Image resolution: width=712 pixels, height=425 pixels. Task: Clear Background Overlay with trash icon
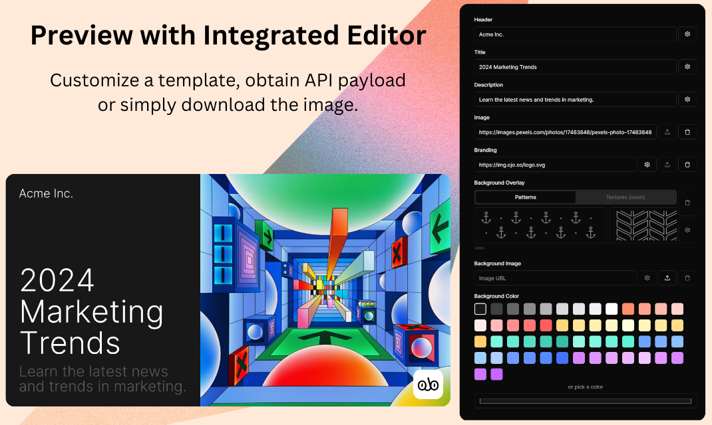687,203
